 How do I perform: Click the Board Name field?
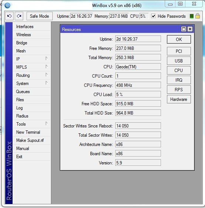tap(138, 153)
